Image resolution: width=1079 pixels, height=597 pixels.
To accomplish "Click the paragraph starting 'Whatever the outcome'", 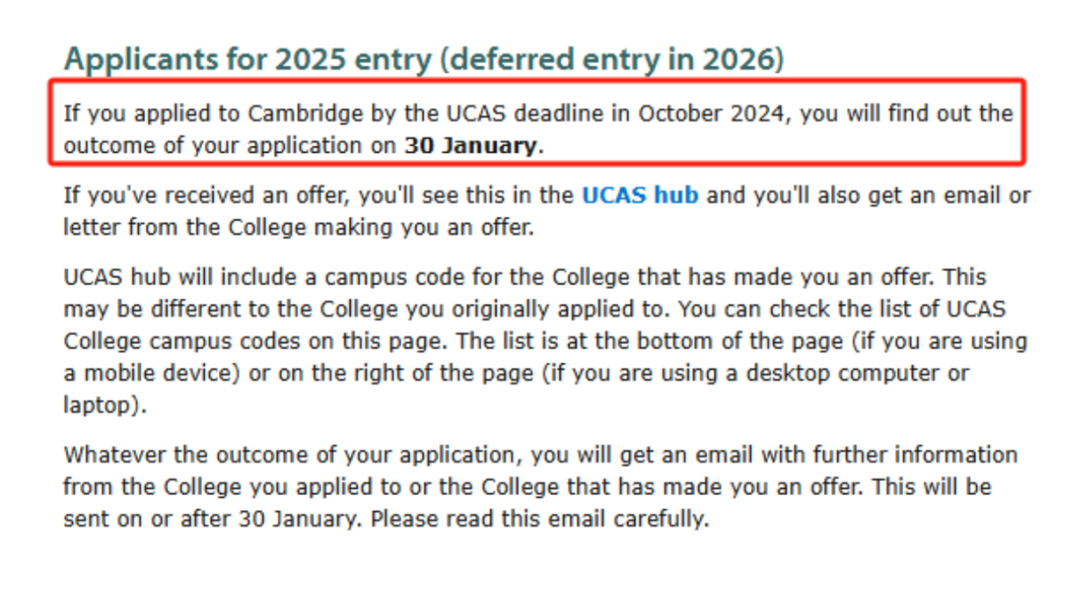I will pyautogui.click(x=540, y=487).
